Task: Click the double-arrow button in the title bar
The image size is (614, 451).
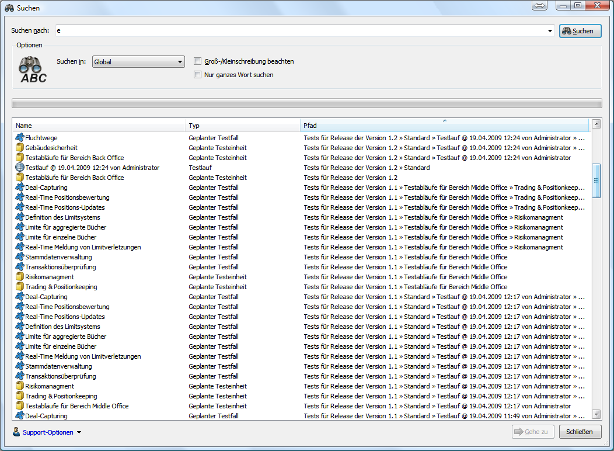Action: tap(539, 6)
